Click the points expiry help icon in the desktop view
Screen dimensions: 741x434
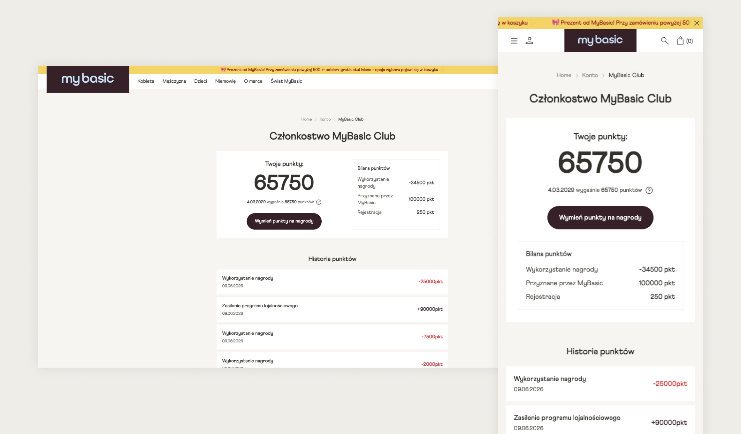(x=318, y=202)
